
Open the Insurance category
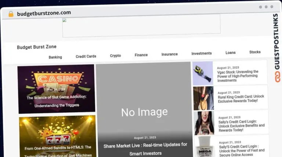pos(169,54)
